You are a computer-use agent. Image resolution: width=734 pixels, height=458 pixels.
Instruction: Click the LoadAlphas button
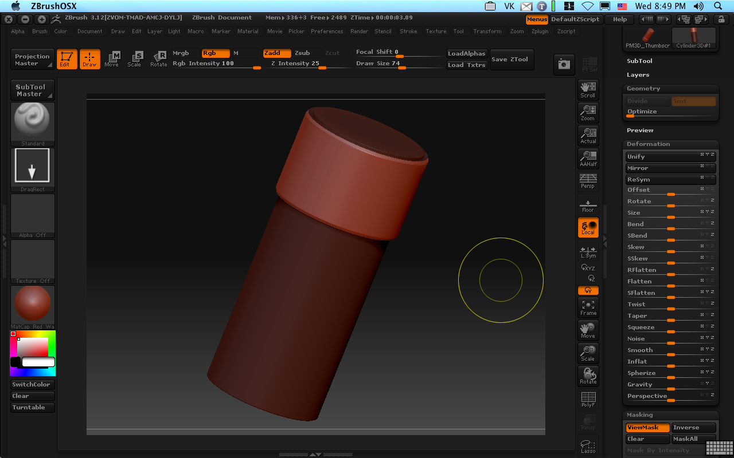coord(466,54)
